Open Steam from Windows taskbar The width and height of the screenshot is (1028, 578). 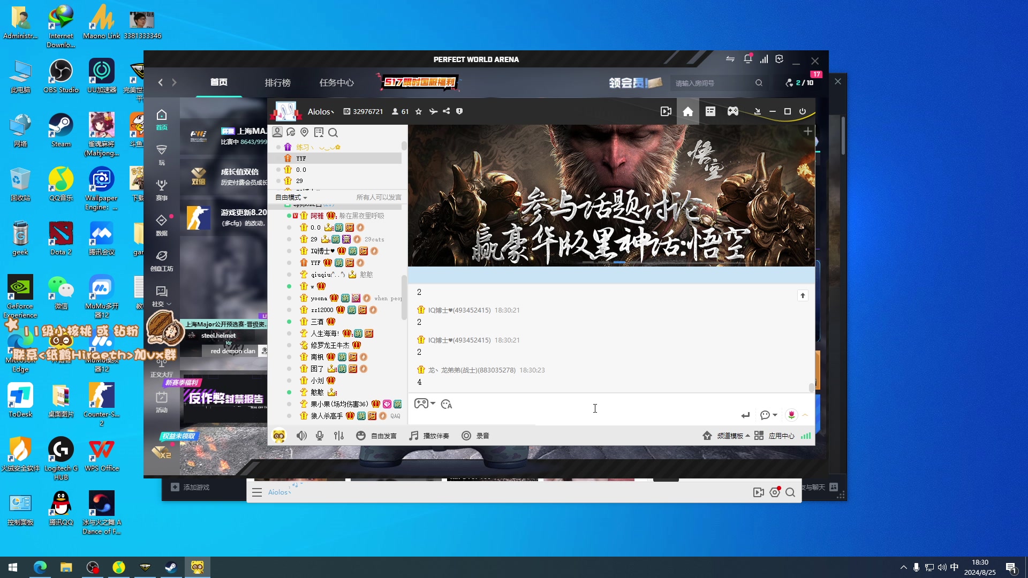171,567
